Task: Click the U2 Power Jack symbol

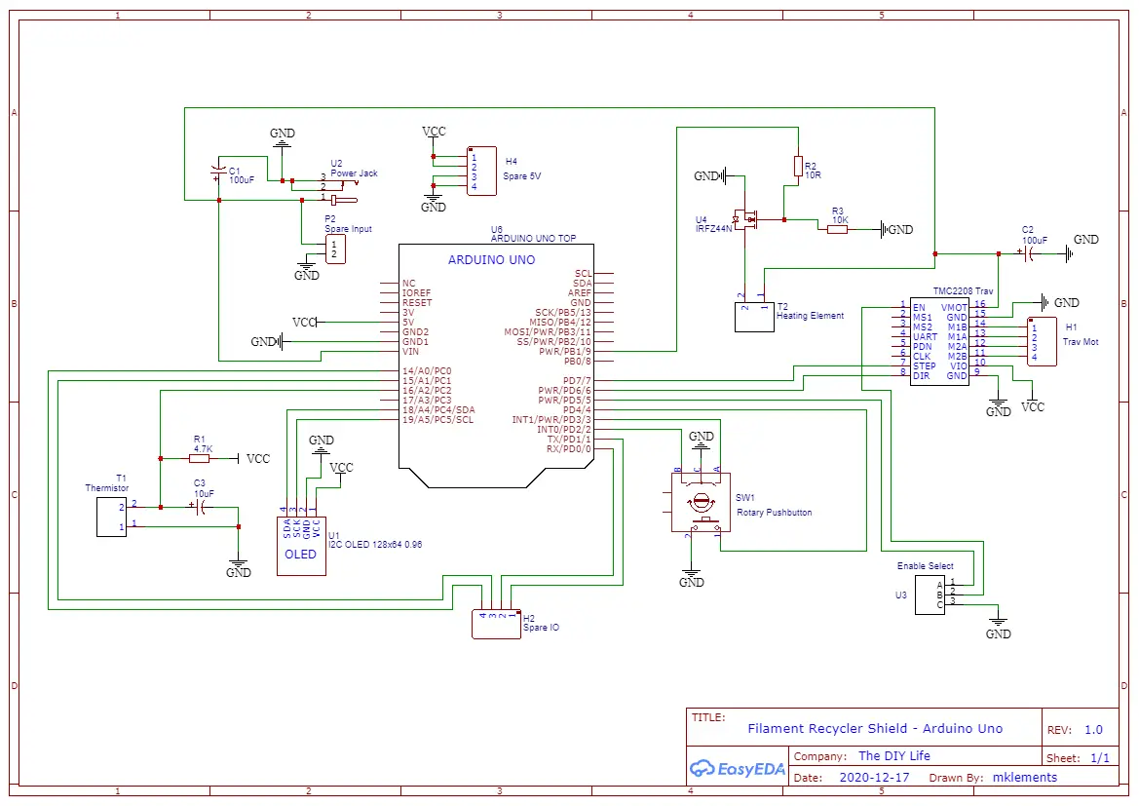Action: pyautogui.click(x=333, y=187)
